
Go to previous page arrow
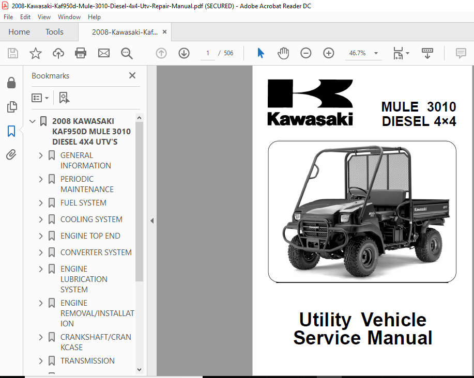(161, 53)
